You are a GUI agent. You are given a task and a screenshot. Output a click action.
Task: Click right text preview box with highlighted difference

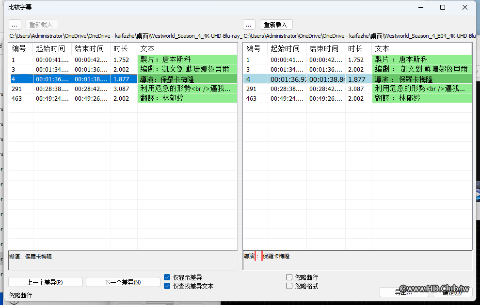click(x=357, y=260)
